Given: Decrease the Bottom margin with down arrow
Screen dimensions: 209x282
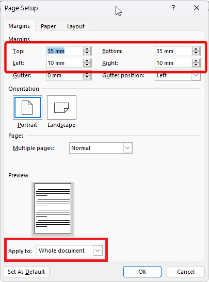Looking at the screenshot, I should pyautogui.click(x=196, y=53).
